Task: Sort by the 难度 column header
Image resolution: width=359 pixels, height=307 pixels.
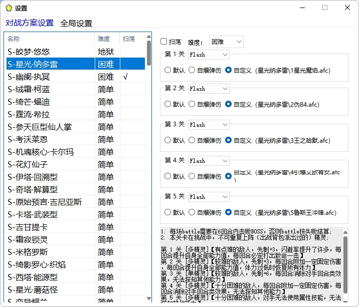Action: coord(106,39)
